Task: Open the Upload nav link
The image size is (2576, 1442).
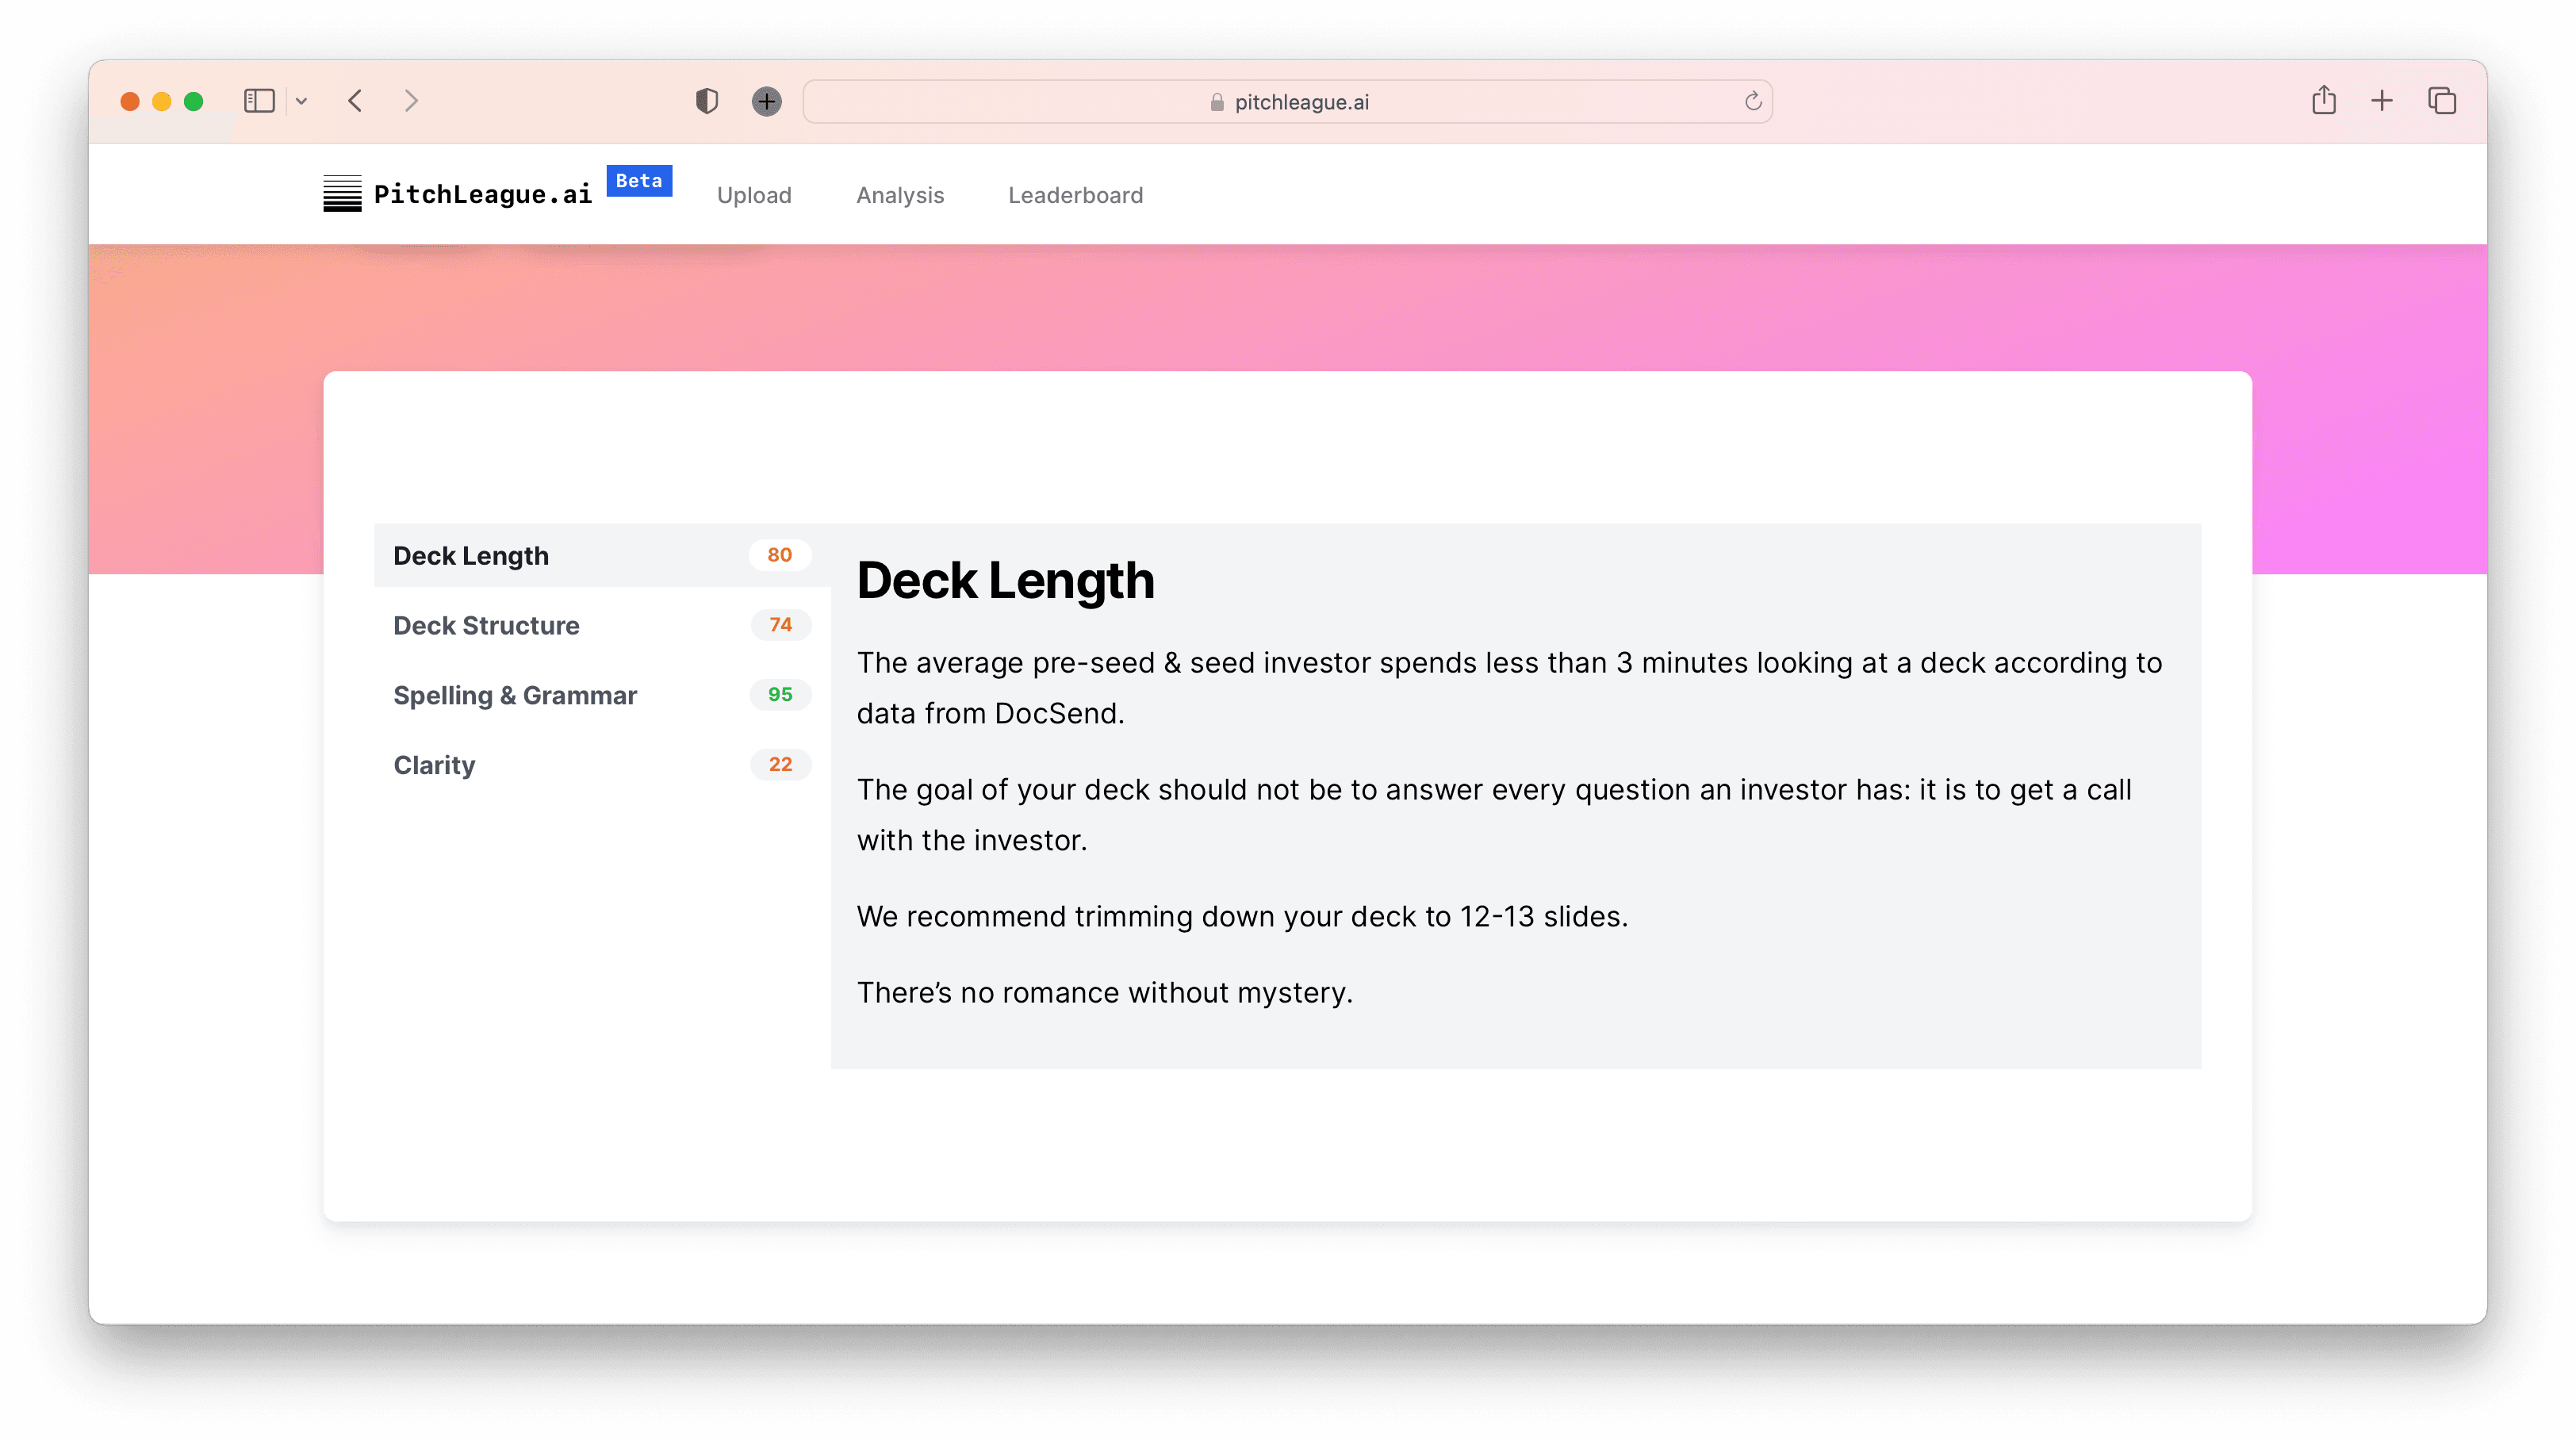Action: [x=754, y=195]
